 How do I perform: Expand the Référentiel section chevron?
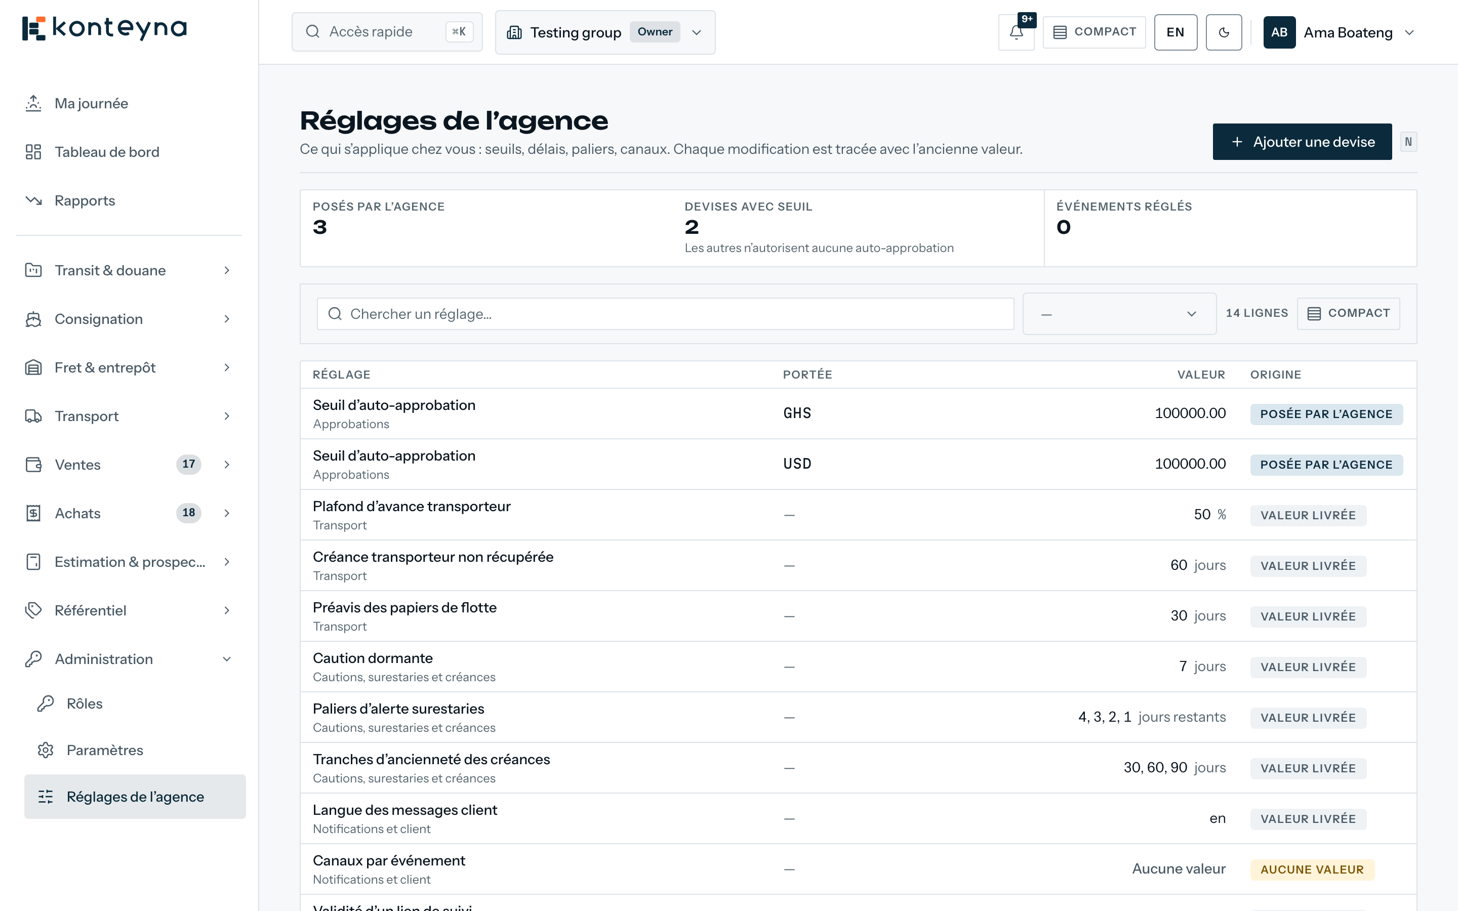pos(227,610)
